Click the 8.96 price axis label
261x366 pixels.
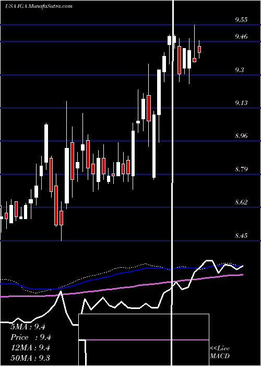pos(241,136)
